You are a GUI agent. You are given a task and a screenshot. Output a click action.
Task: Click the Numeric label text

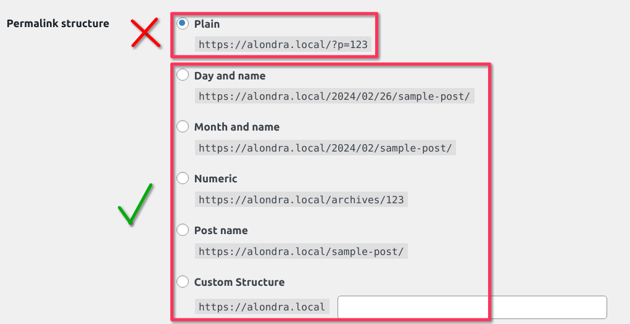216,179
